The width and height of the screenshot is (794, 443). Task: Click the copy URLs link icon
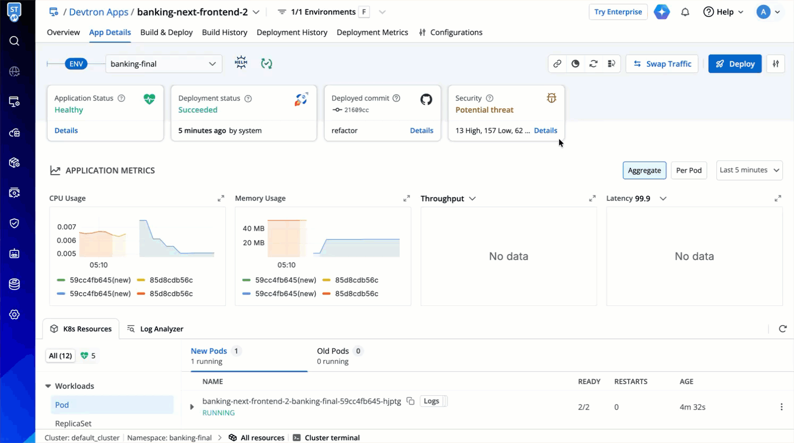[557, 64]
